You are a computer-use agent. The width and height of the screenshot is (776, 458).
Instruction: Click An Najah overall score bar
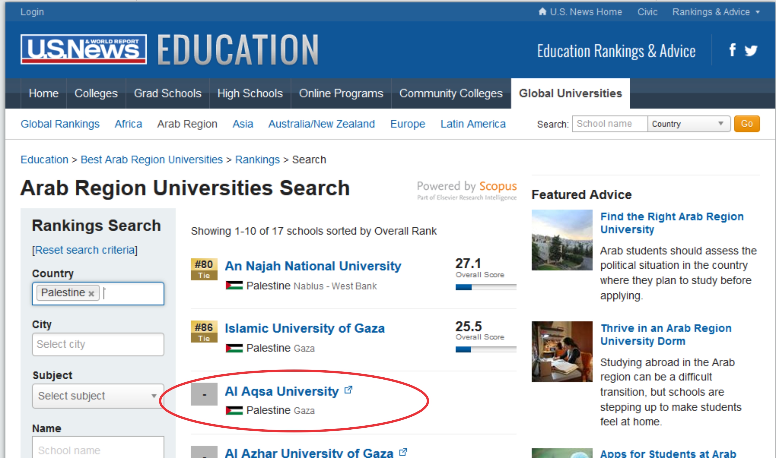(x=486, y=287)
